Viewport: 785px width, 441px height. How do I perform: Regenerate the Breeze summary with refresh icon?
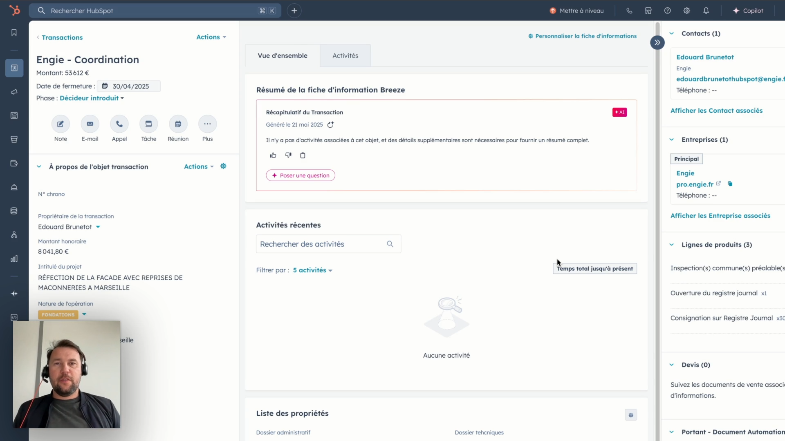pyautogui.click(x=330, y=125)
